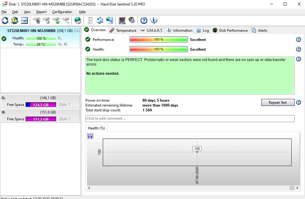The width and height of the screenshot is (305, 199).
Task: Click the question mark help toolbar icon
Action: click(144, 20)
